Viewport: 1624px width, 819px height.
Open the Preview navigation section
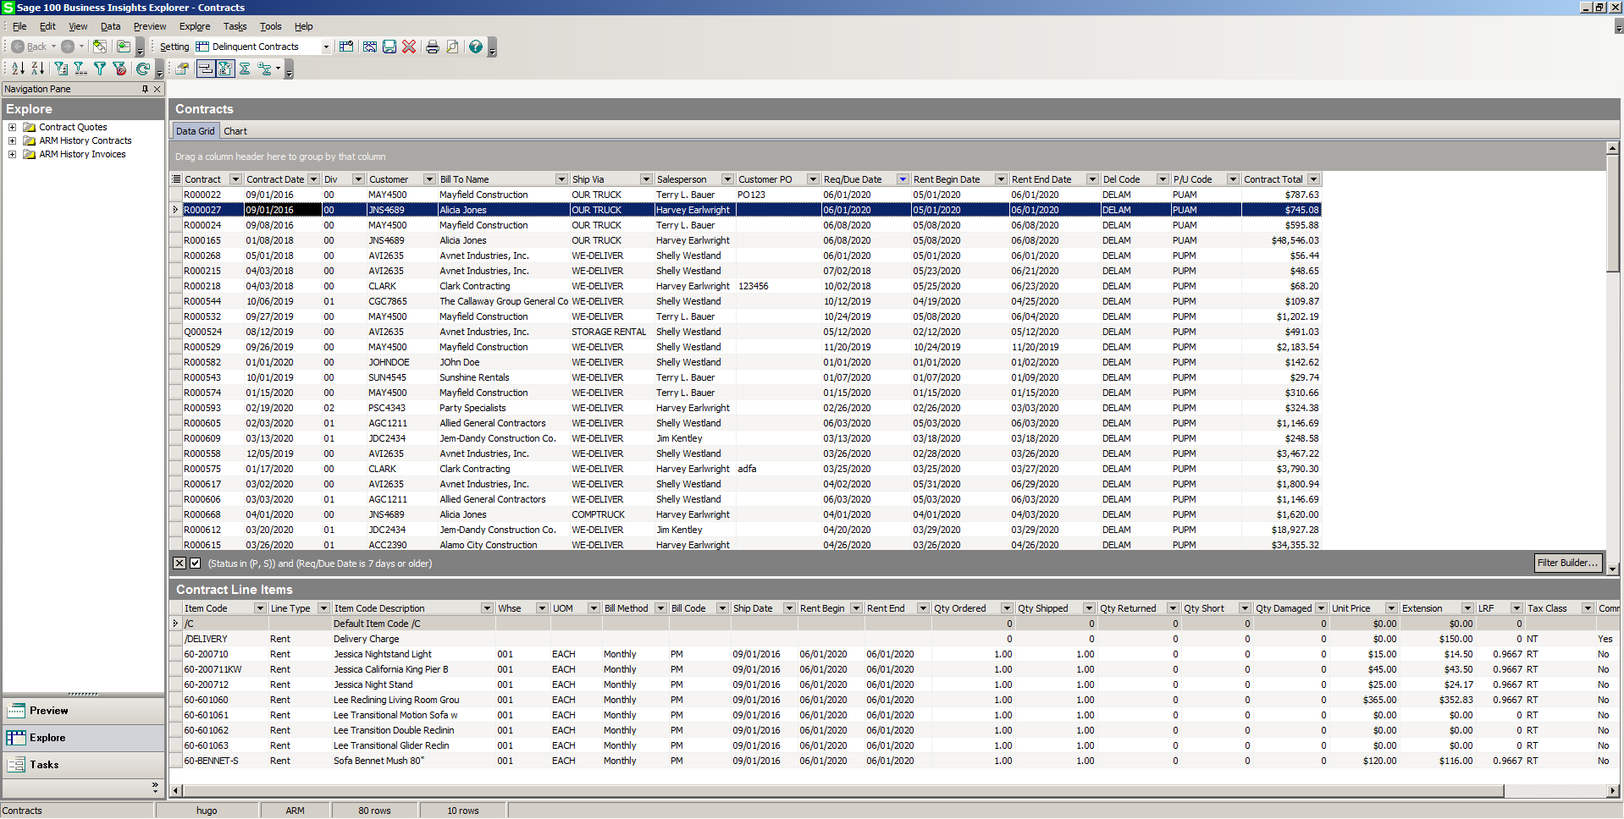83,711
